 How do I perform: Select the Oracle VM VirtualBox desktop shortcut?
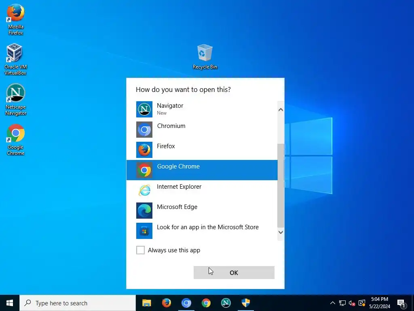coord(16,60)
